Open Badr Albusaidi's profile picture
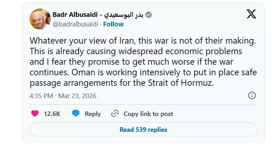Screen dimensions: 272x148 pos(40,19)
